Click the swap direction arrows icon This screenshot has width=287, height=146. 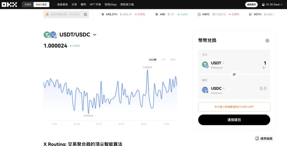click(x=234, y=74)
